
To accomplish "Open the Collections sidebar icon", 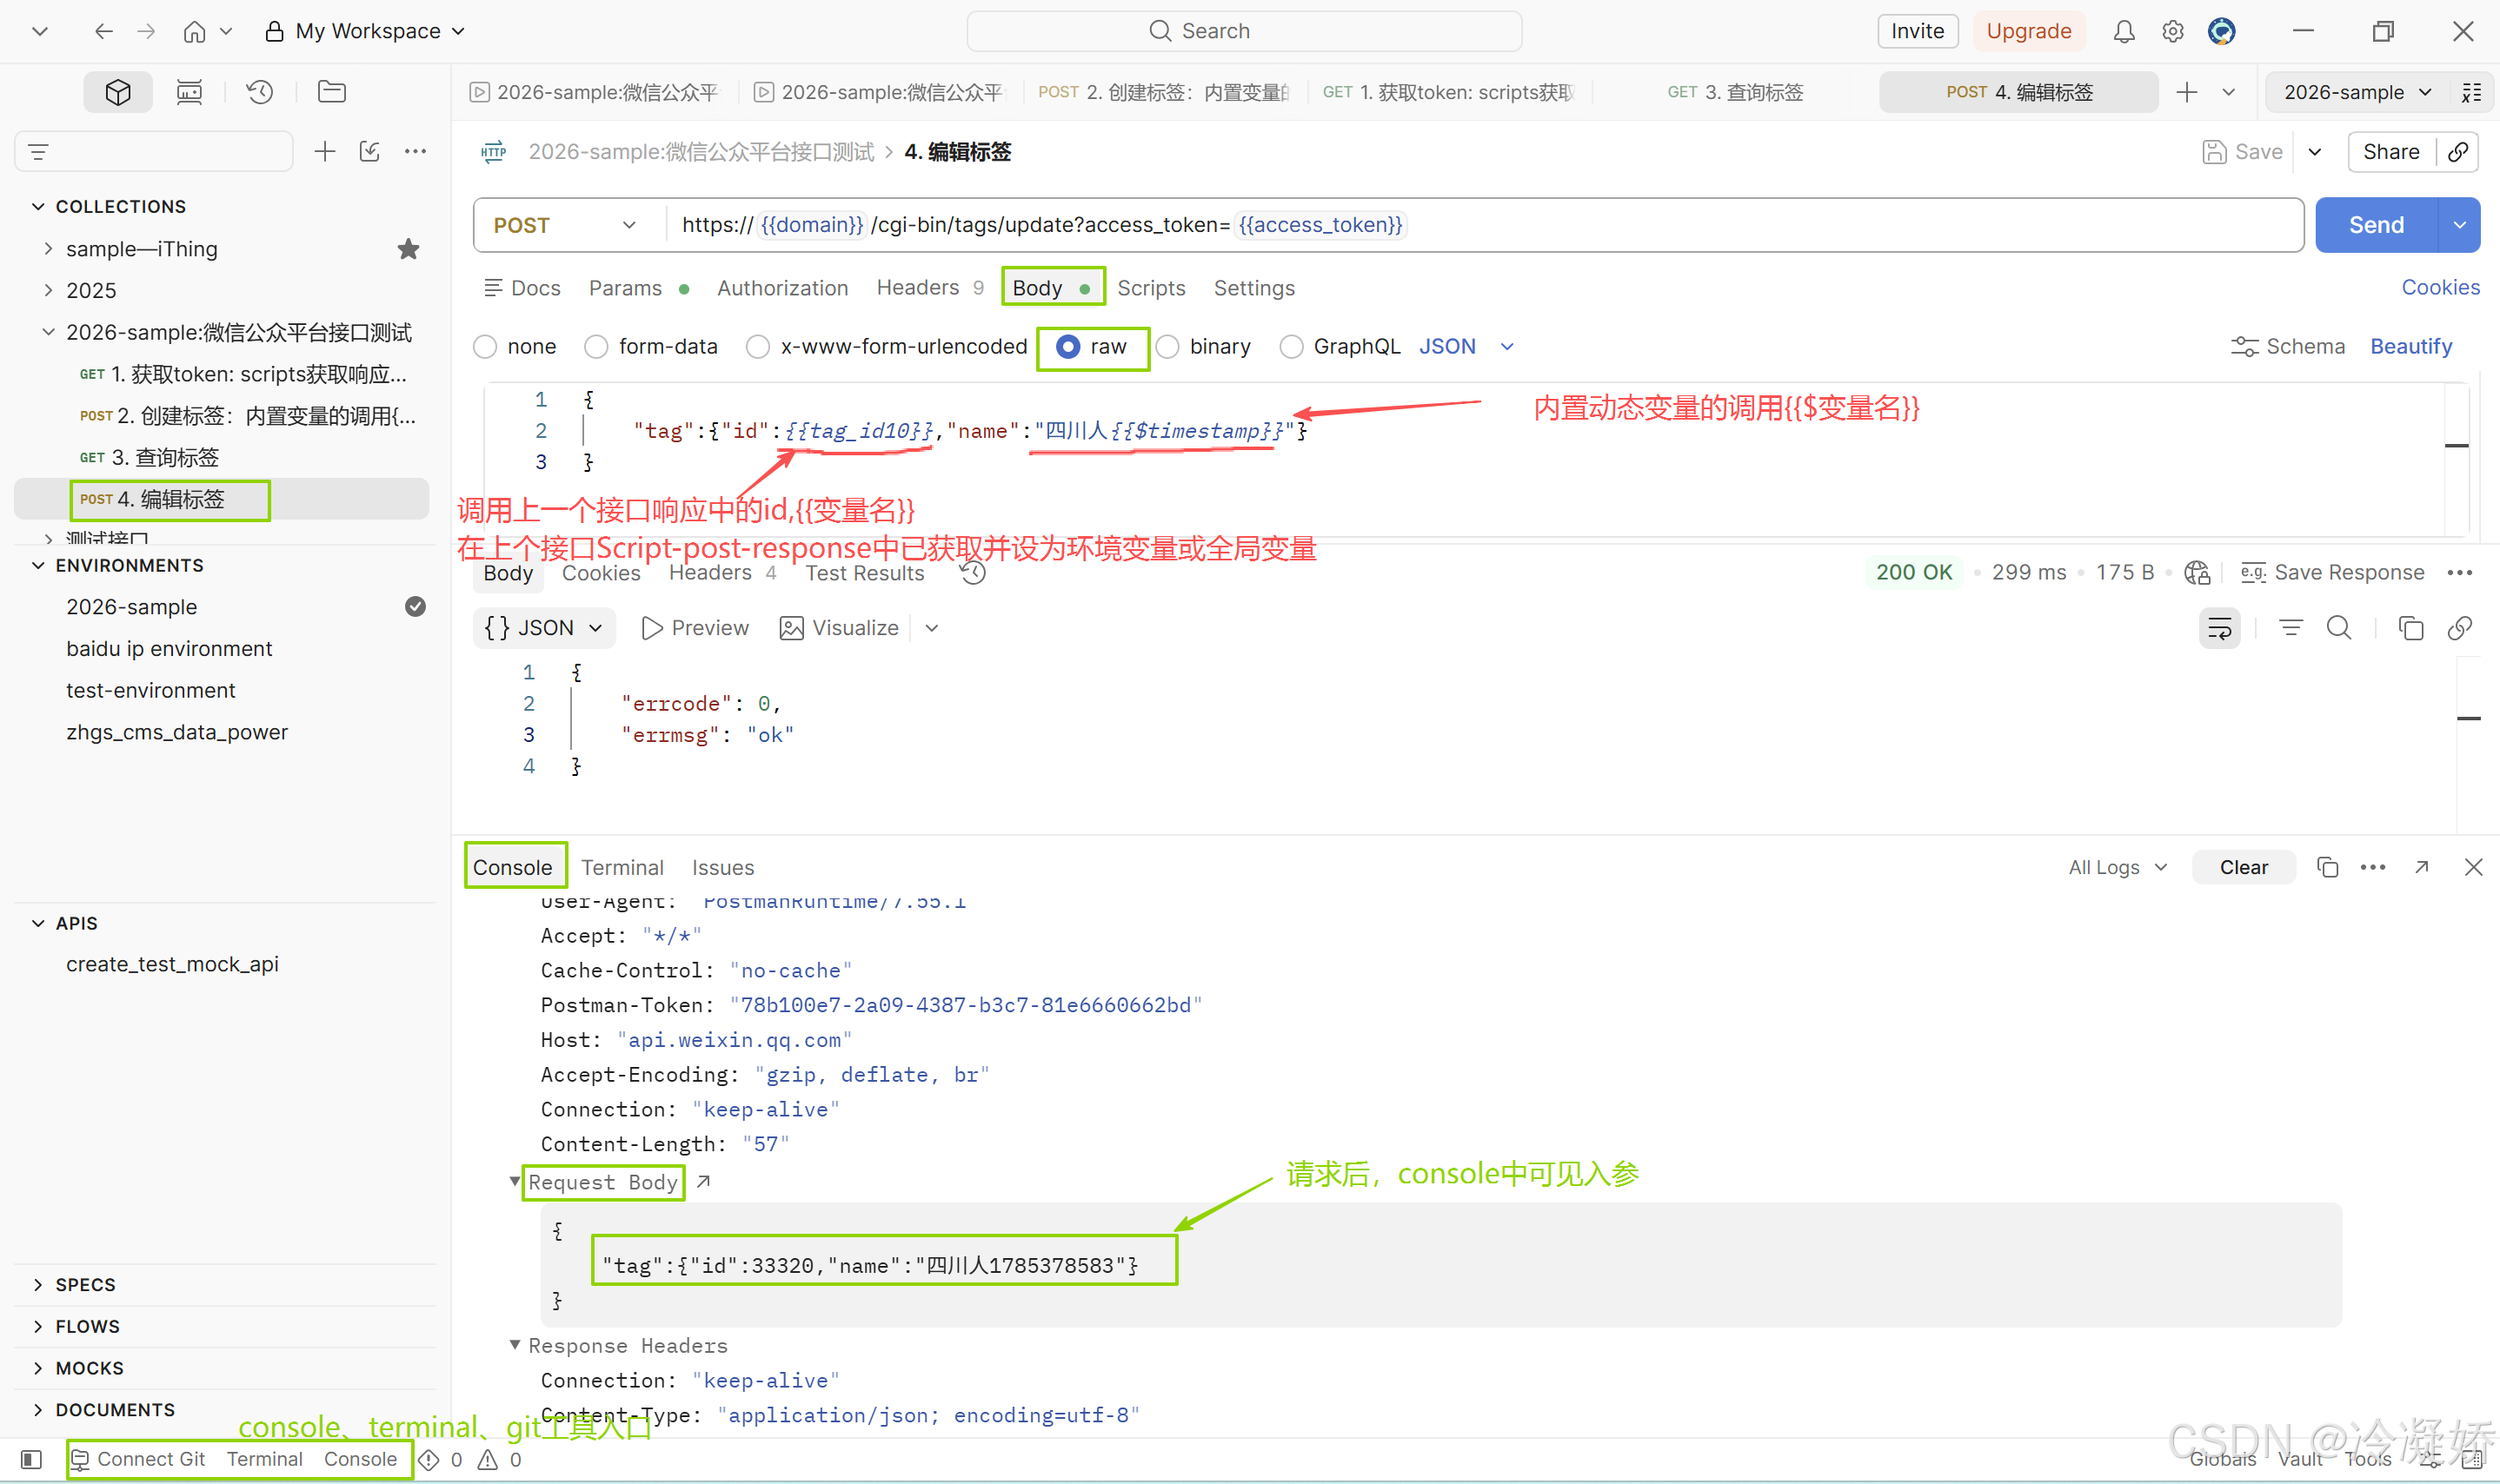I will (118, 92).
